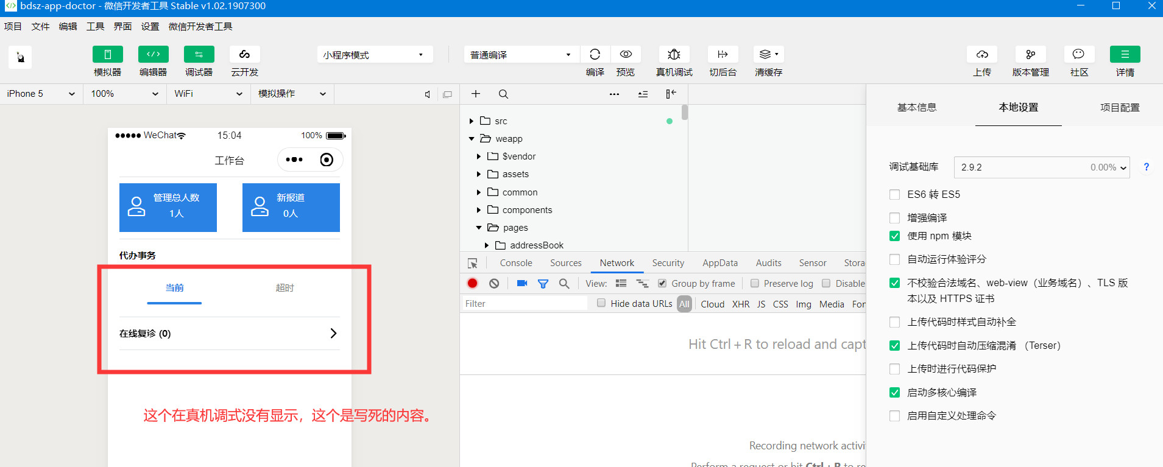Toggle the editor (编辑器) panel button
The width and height of the screenshot is (1163, 467).
[154, 54]
